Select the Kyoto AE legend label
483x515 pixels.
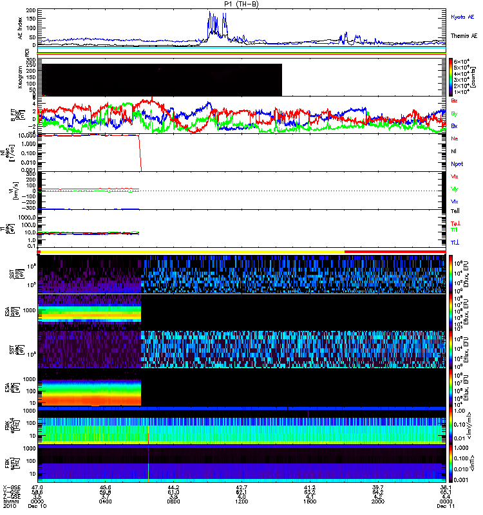462,17
